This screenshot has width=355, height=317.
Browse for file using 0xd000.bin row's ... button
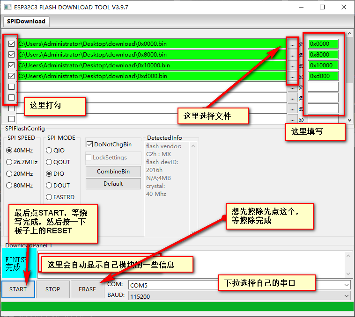pyautogui.click(x=292, y=76)
